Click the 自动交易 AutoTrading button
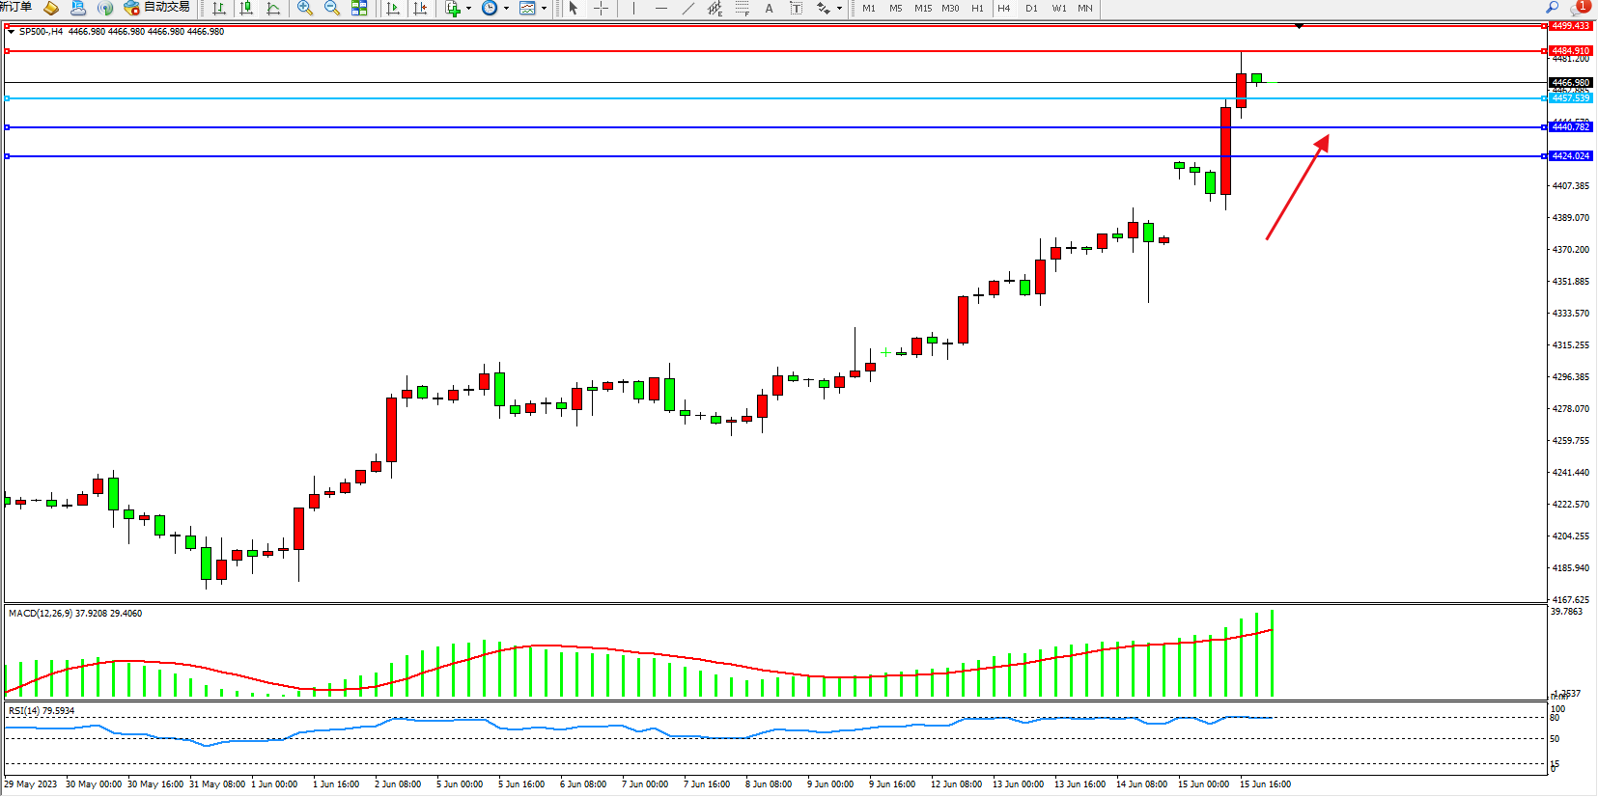Image resolution: width=1598 pixels, height=797 pixels. click(x=157, y=8)
